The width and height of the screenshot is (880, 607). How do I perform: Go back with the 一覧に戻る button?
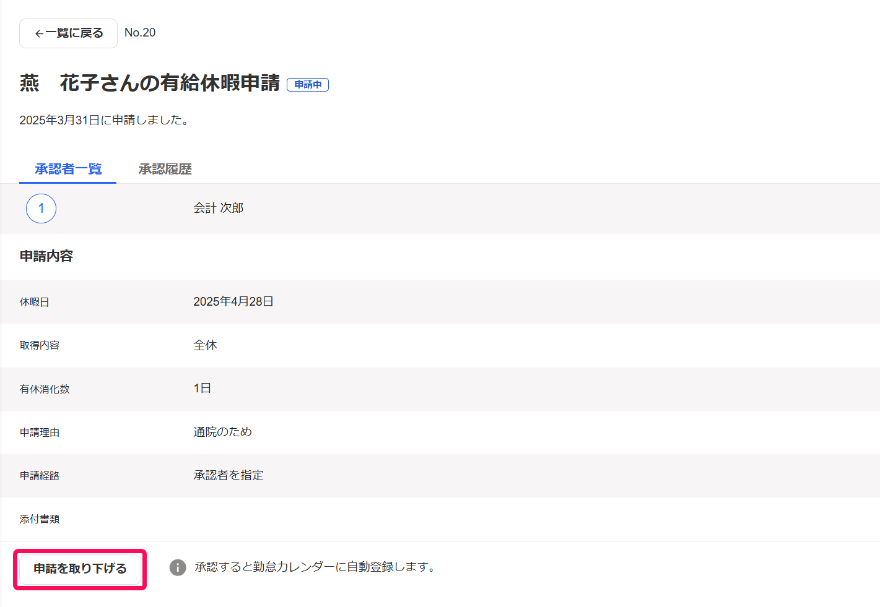(x=68, y=33)
